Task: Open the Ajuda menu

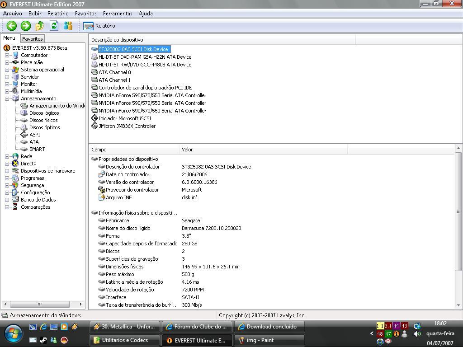Action: tap(146, 14)
